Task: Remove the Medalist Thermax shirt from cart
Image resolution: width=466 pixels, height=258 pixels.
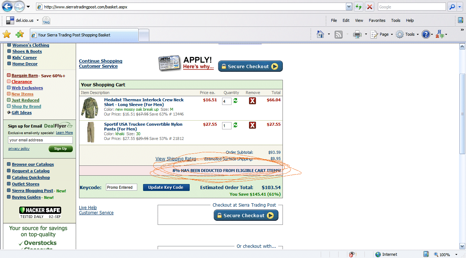Action: click(252, 101)
